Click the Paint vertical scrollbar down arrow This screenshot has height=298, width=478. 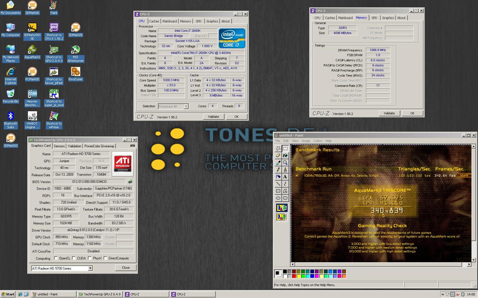(x=473, y=260)
